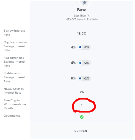Click the 7% NEXO savings rate value
The image size is (135, 140).
point(82,92)
